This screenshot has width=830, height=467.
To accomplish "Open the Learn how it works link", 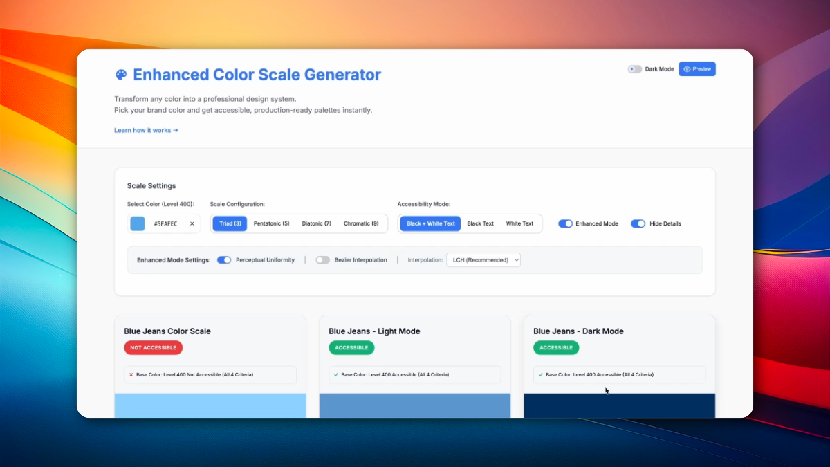I will coord(145,130).
